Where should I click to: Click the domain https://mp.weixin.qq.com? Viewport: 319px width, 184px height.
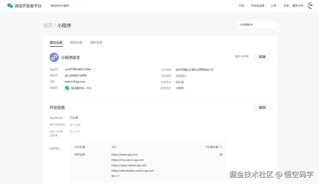128,160
